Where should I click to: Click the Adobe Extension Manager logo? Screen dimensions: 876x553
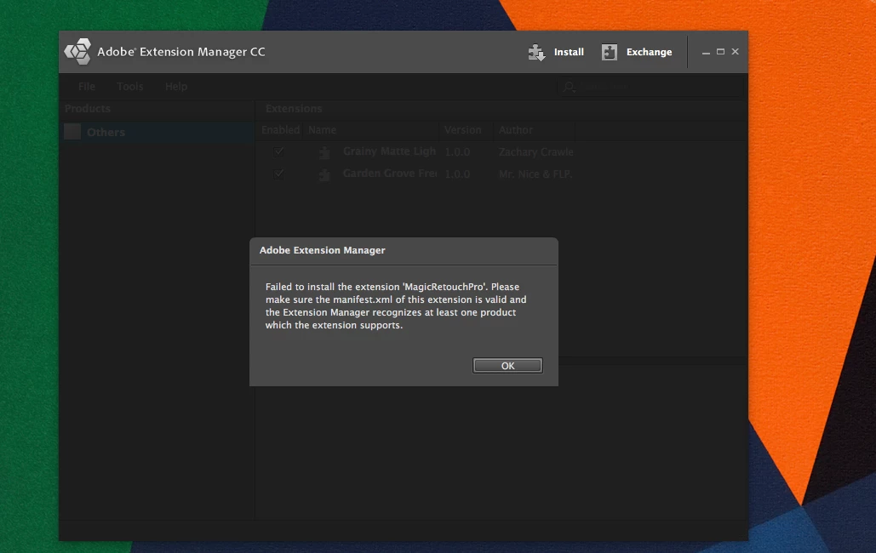click(77, 51)
